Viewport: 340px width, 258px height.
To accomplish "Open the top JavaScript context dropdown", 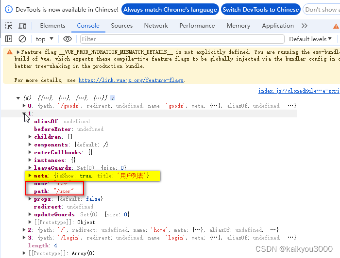I will tap(45, 39).
